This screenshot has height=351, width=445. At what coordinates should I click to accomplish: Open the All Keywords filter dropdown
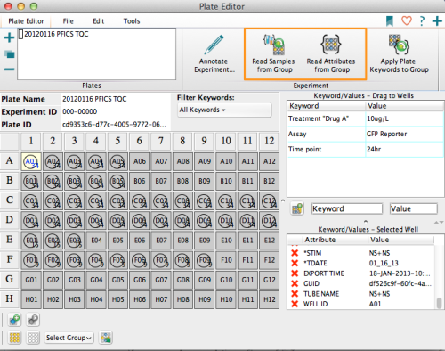pos(224,110)
